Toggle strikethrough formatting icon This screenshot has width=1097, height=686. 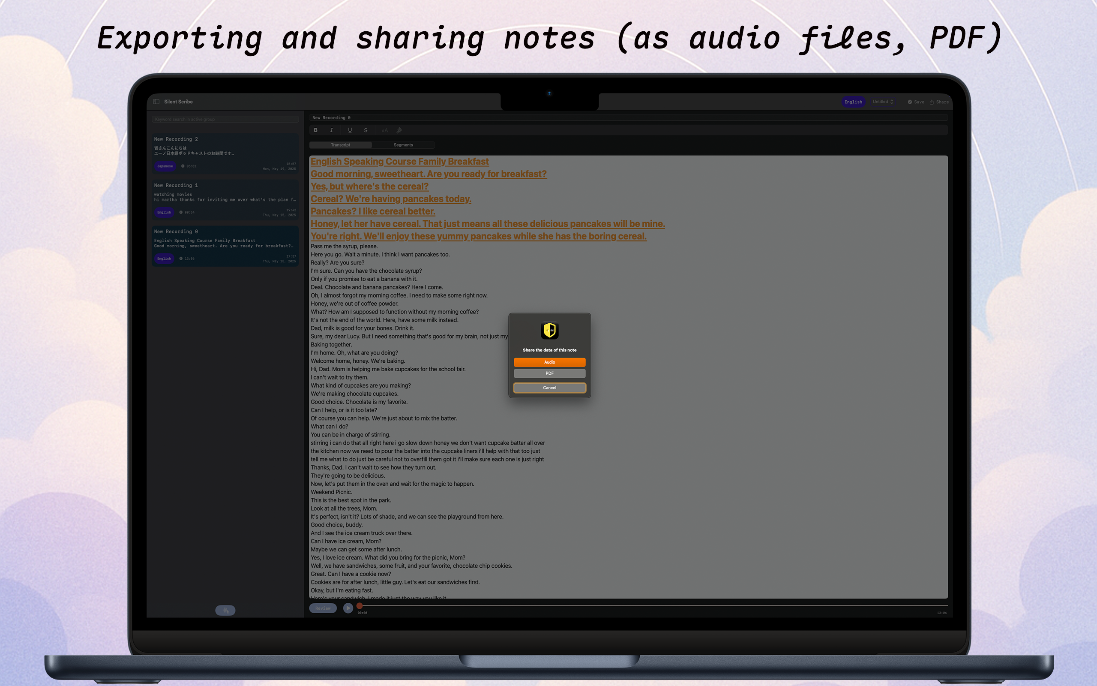(x=366, y=130)
